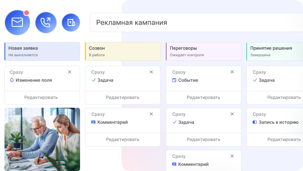Click the Рекламная кампания title field
The height and width of the screenshot is (171, 303).
click(196, 23)
